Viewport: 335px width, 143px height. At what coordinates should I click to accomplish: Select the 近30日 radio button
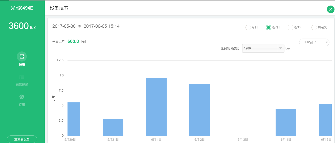pyautogui.click(x=291, y=27)
